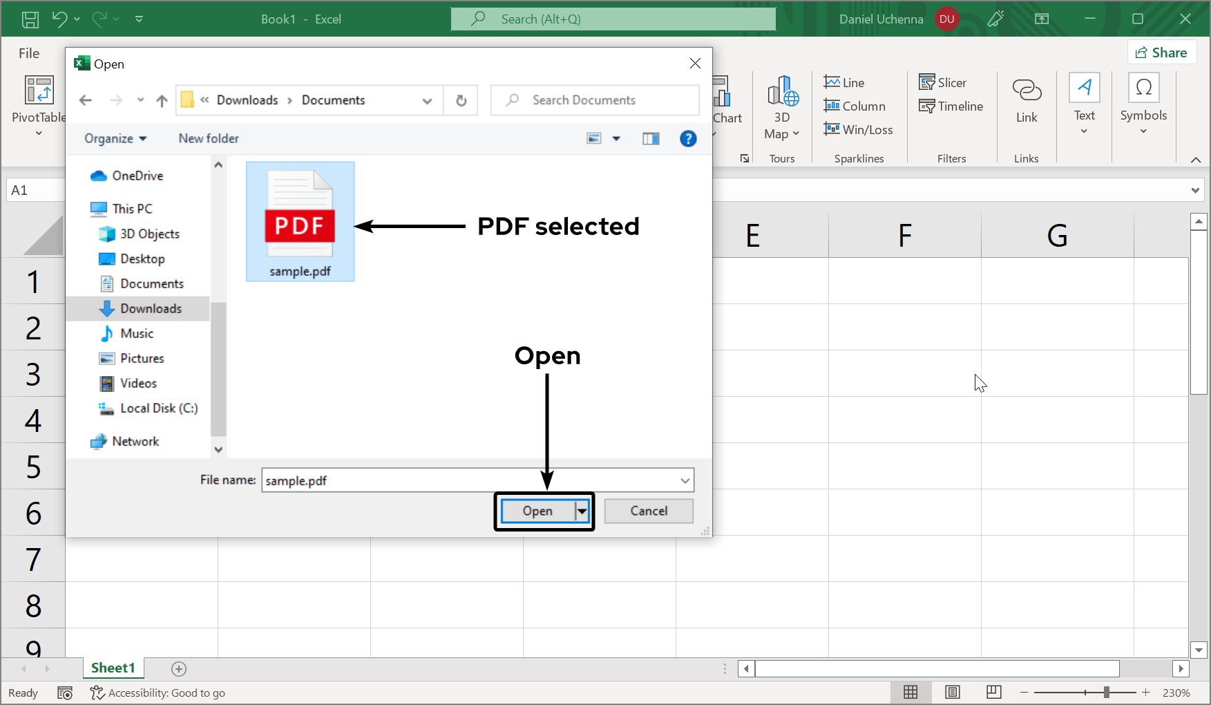1211x705 pixels.
Task: Insert a Timeline filter
Action: pos(951,106)
